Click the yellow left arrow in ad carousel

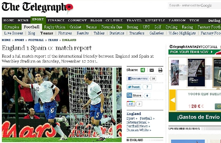[173, 100]
